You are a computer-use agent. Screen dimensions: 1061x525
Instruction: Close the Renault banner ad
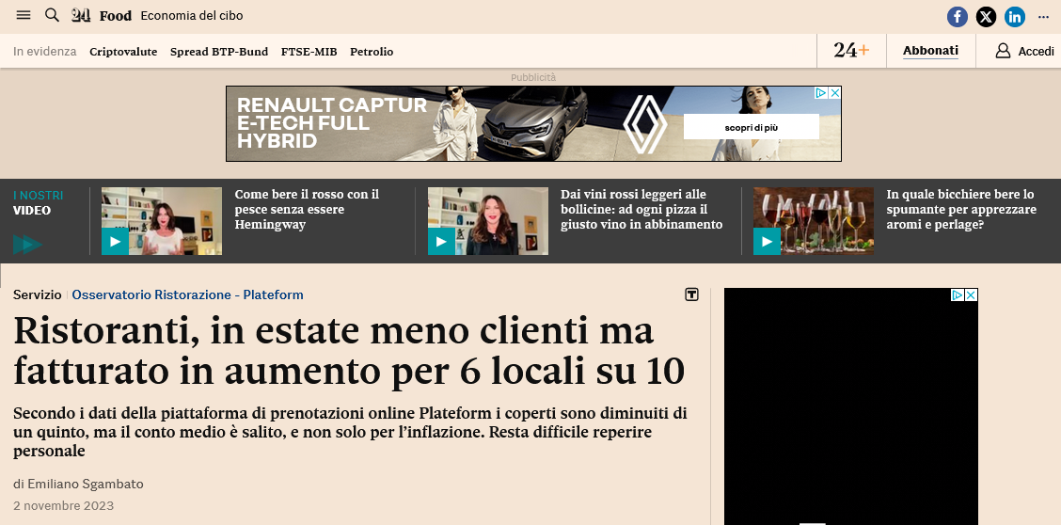pos(834,93)
